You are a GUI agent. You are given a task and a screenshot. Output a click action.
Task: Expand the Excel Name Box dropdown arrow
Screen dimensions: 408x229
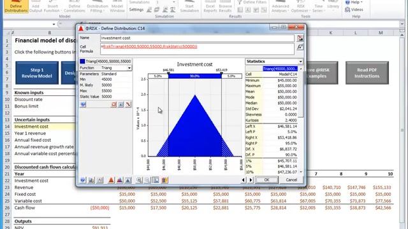[x=54, y=24]
